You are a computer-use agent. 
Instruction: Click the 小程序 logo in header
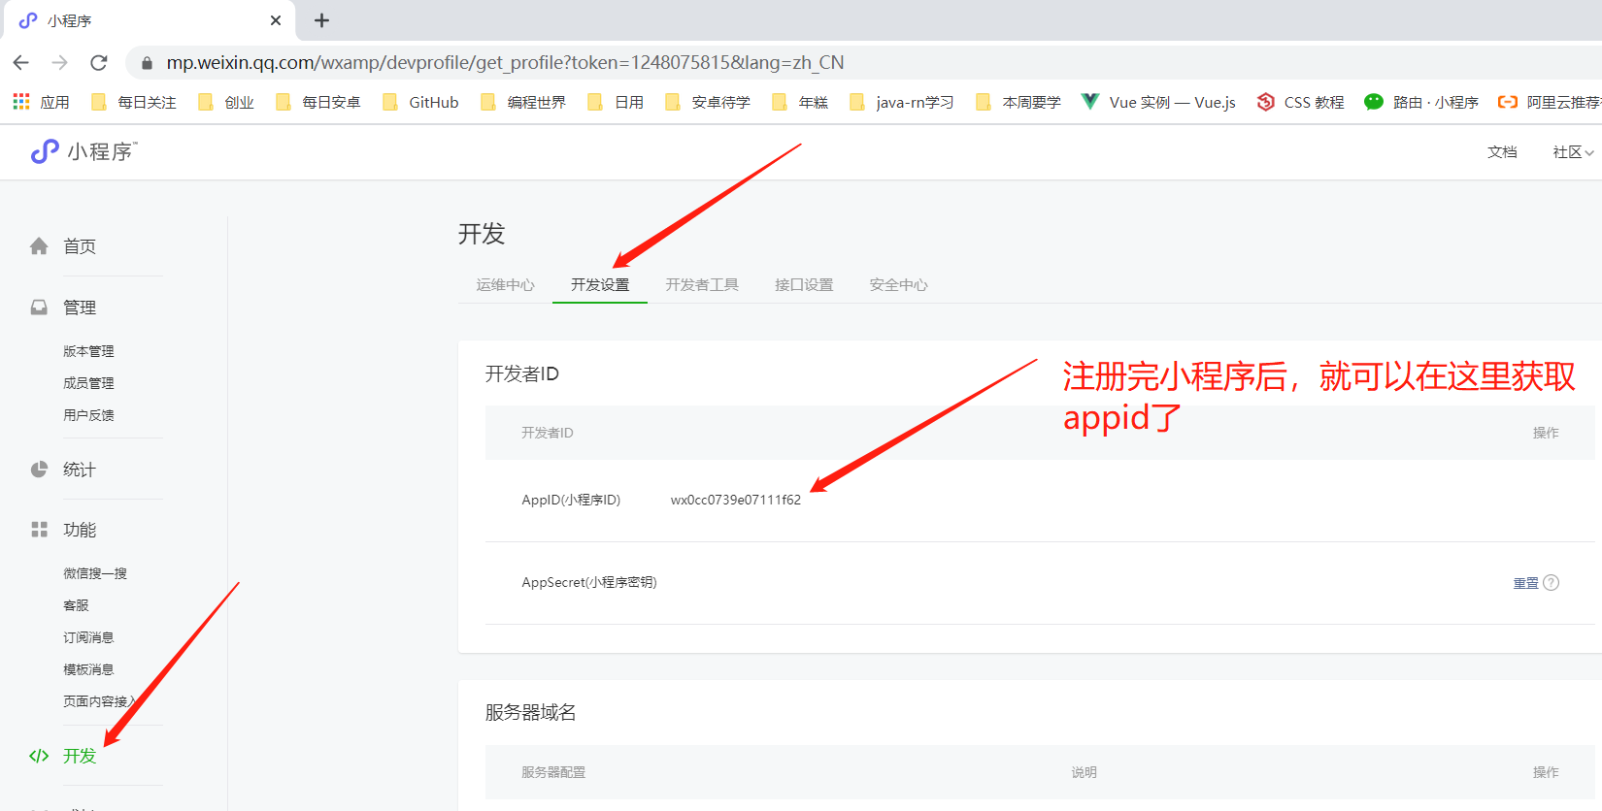click(84, 151)
